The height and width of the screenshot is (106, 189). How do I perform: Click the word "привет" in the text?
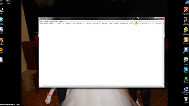[46, 23]
